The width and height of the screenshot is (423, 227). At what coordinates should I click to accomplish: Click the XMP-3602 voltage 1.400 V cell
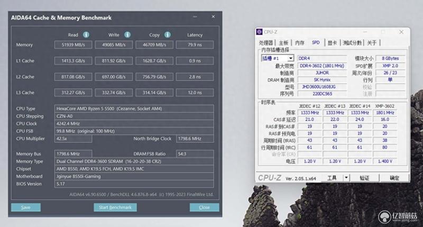tap(385, 161)
